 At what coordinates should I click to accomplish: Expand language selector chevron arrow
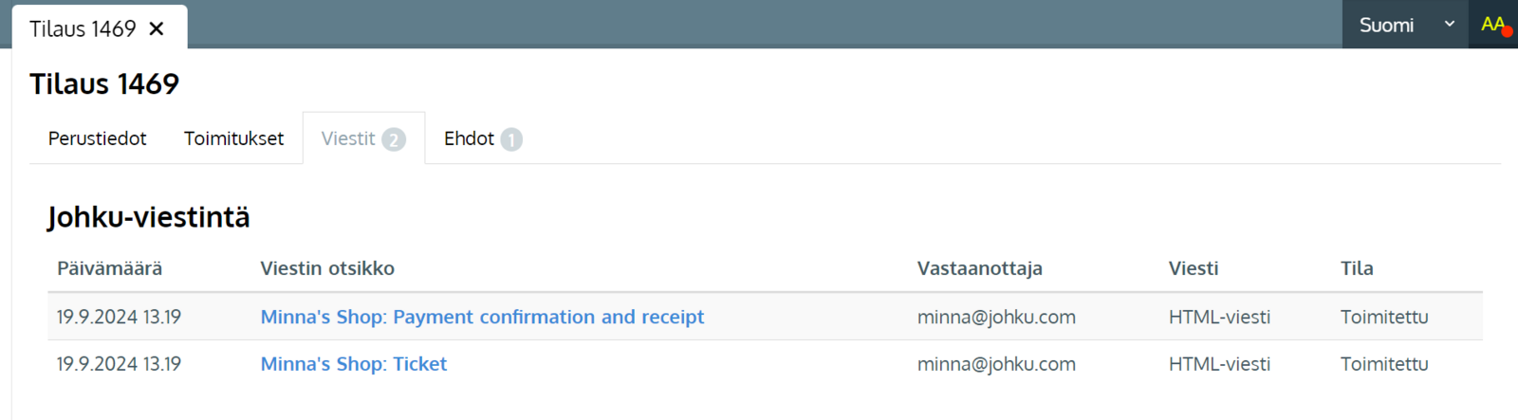pyautogui.click(x=1449, y=25)
